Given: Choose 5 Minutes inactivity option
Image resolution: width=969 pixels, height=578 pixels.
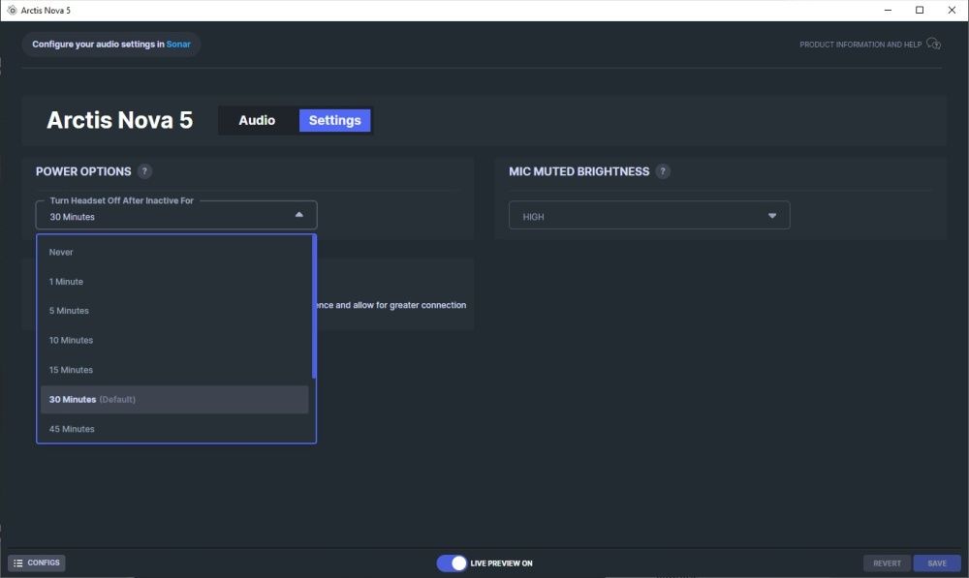Looking at the screenshot, I should [x=174, y=311].
